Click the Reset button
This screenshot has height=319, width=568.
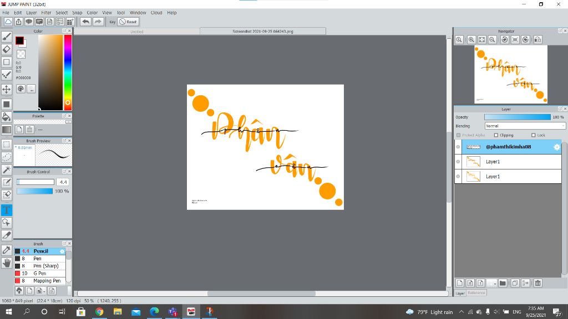(x=128, y=22)
